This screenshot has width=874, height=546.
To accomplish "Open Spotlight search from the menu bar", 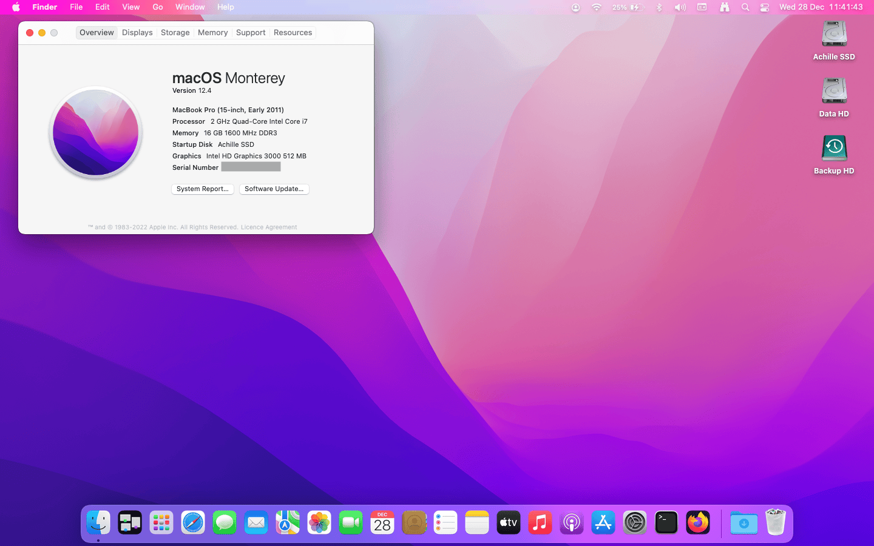I will (x=745, y=7).
